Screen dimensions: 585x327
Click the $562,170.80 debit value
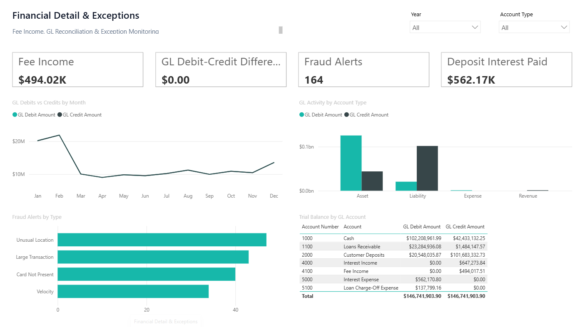[428, 280]
